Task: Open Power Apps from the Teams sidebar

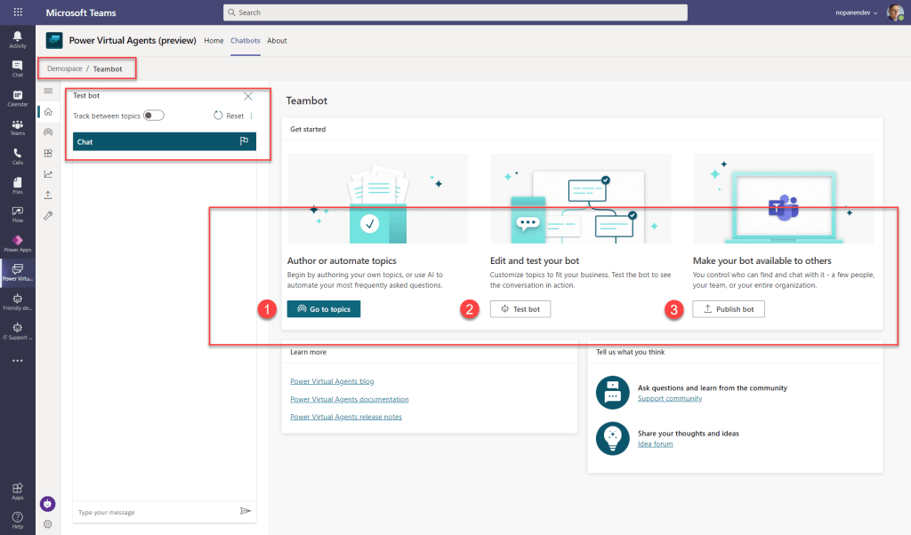Action: click(x=18, y=243)
